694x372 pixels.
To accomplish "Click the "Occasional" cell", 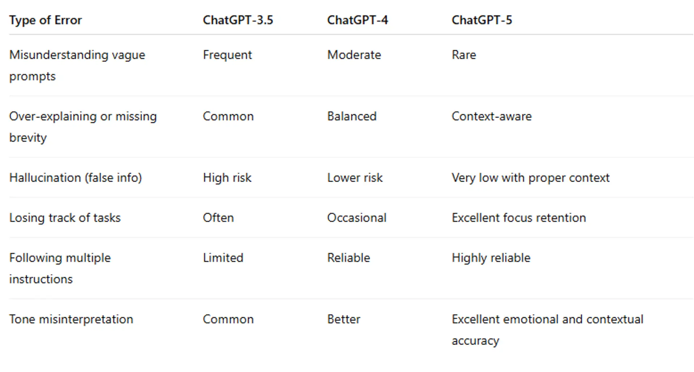I will (x=357, y=218).
